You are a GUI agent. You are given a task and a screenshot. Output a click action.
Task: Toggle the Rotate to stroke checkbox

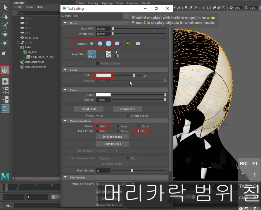98,63
